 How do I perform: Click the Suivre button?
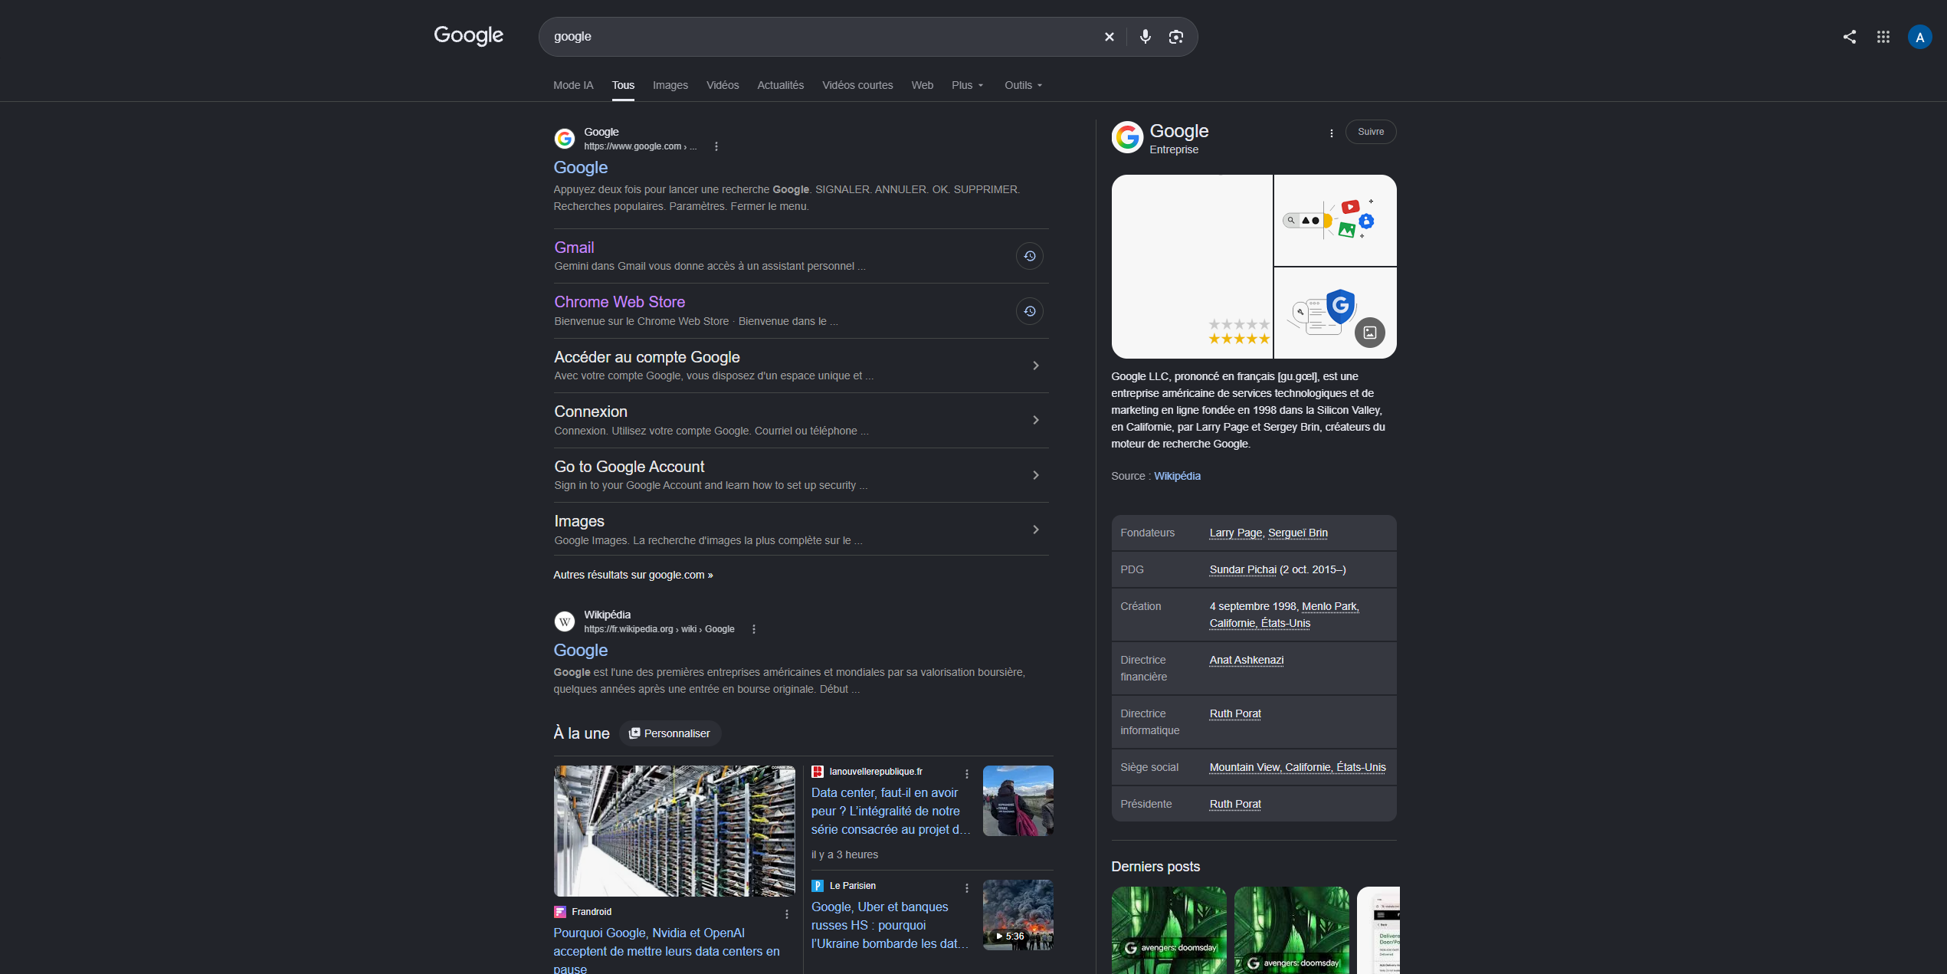pyautogui.click(x=1370, y=132)
